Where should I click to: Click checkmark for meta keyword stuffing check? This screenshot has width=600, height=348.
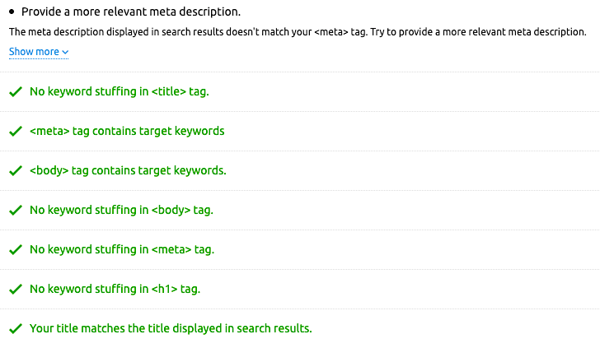(x=15, y=250)
